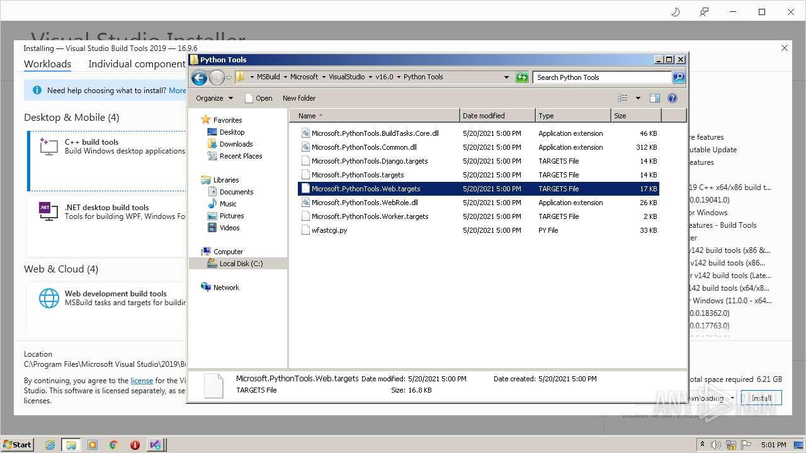This screenshot has width=806, height=453.
Task: Refresh the Python Tools folder view
Action: click(522, 77)
